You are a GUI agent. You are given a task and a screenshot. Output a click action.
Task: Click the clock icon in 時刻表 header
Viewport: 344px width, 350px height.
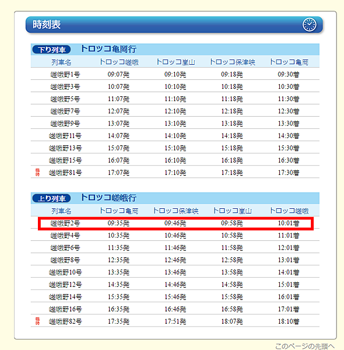[309, 24]
